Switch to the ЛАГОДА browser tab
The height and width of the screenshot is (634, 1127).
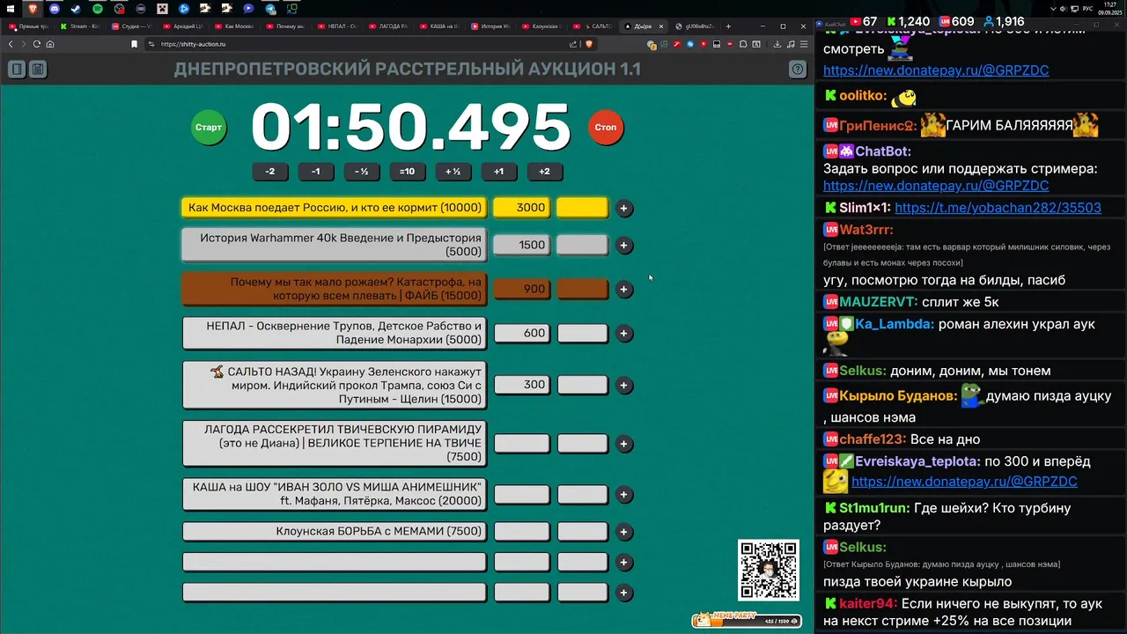[x=389, y=26]
